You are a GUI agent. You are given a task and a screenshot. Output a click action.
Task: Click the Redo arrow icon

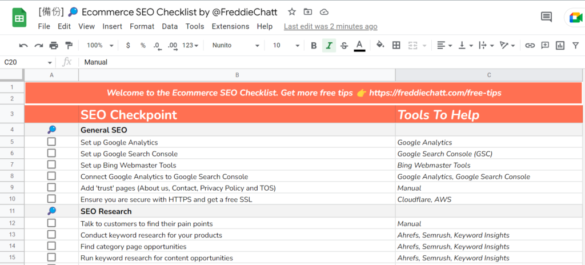click(x=38, y=46)
